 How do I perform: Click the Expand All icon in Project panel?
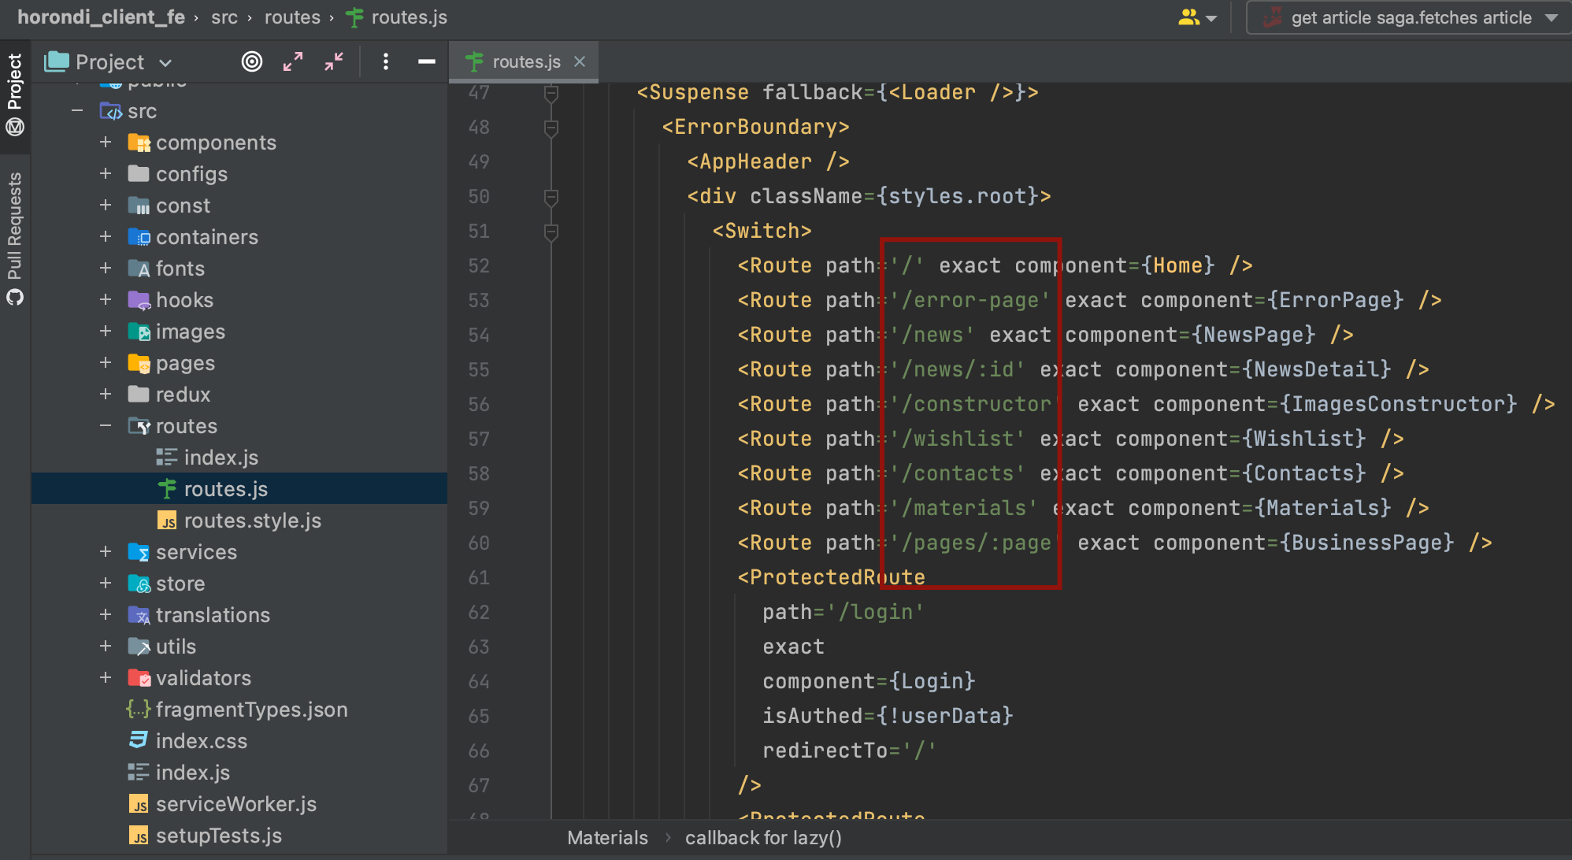pos(293,61)
